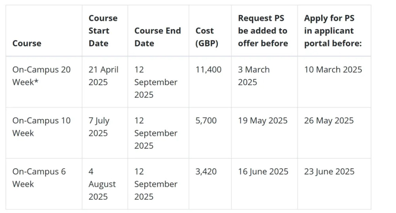Click the Course End Date header
This screenshot has width=396, height=213.
(x=158, y=37)
